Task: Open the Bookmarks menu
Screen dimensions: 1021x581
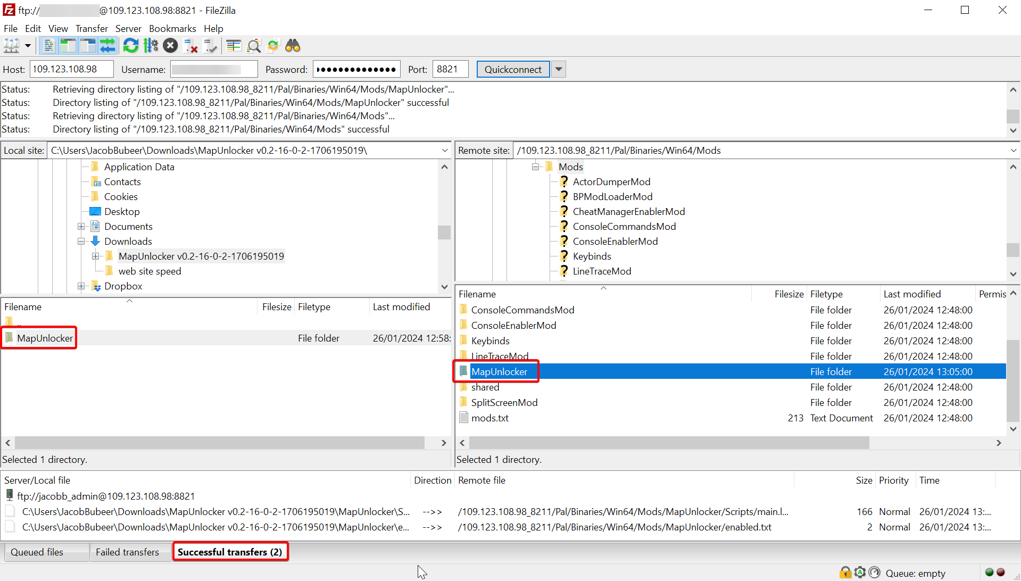Action: [172, 29]
